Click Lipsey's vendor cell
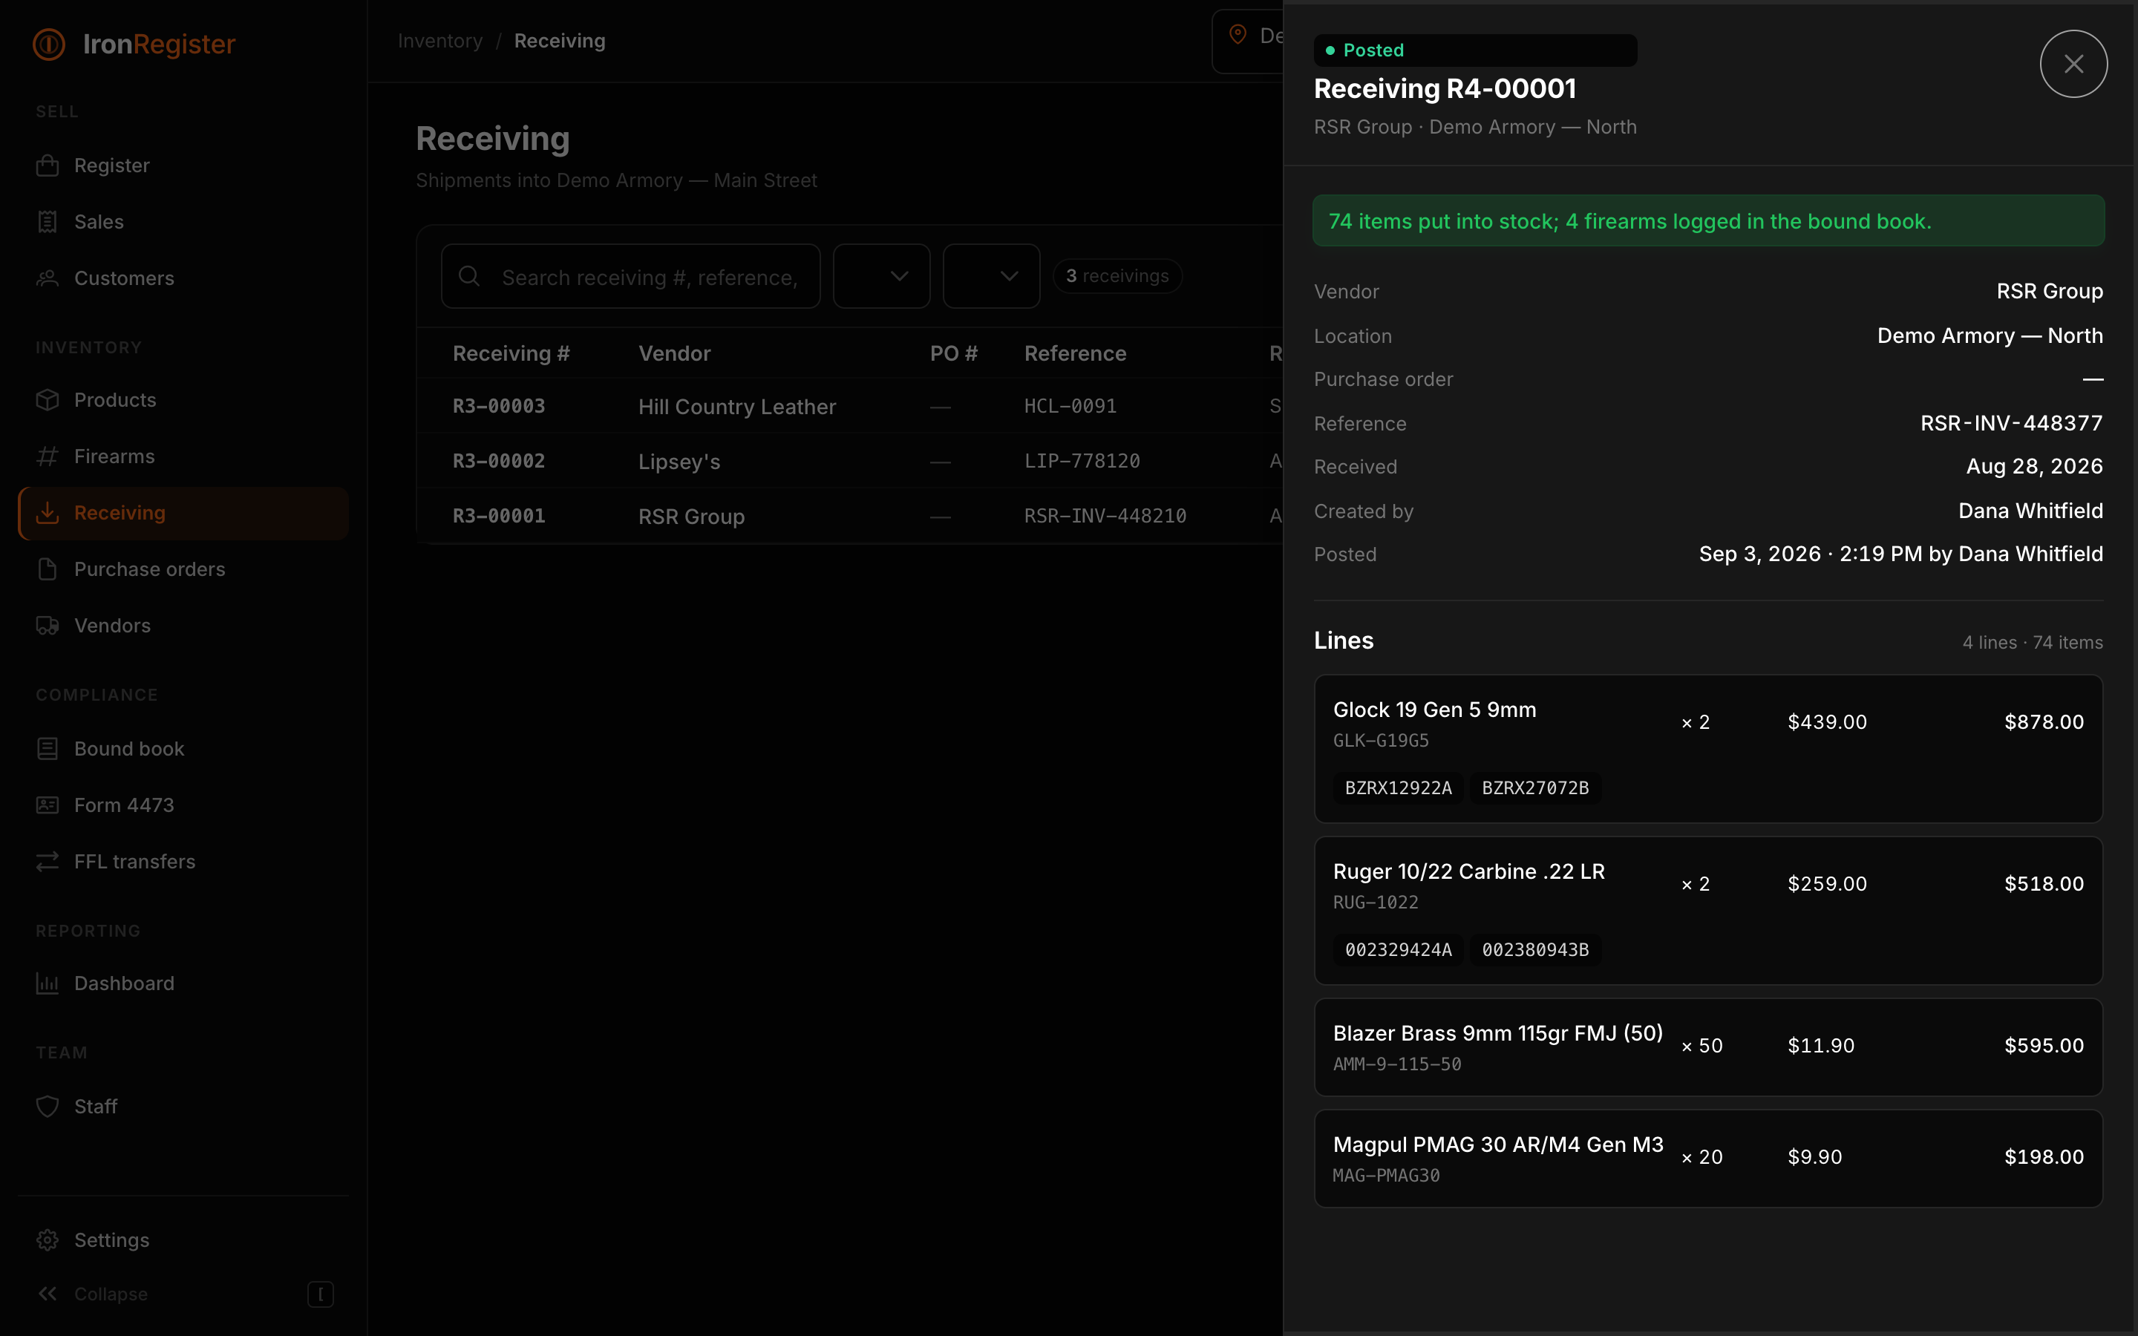Viewport: 2138px width, 1336px height. (679, 462)
